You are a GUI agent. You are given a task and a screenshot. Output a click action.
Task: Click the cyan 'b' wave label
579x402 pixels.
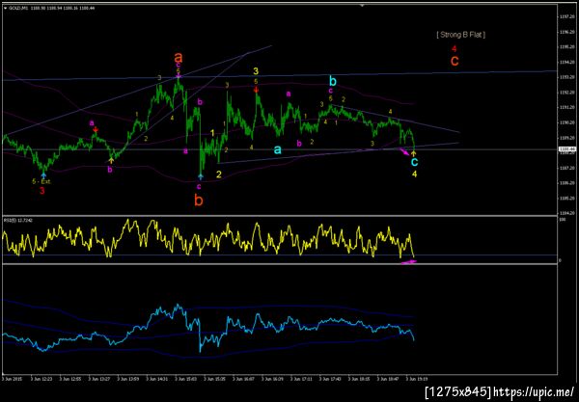(333, 81)
